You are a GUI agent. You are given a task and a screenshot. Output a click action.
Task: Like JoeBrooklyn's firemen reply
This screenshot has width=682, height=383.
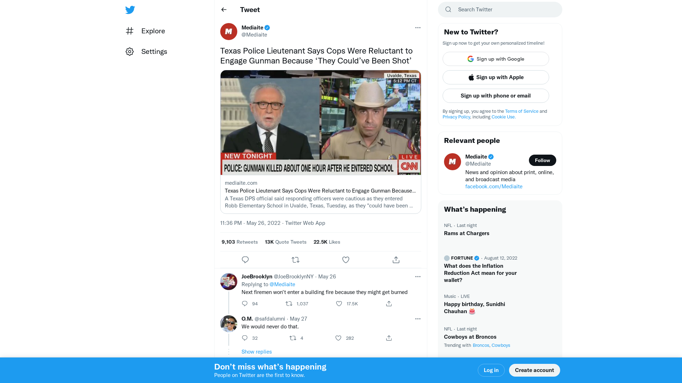tap(339, 304)
